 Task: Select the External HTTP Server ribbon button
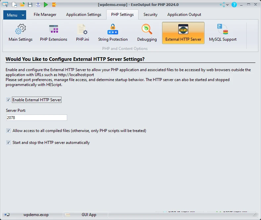tap(183, 33)
